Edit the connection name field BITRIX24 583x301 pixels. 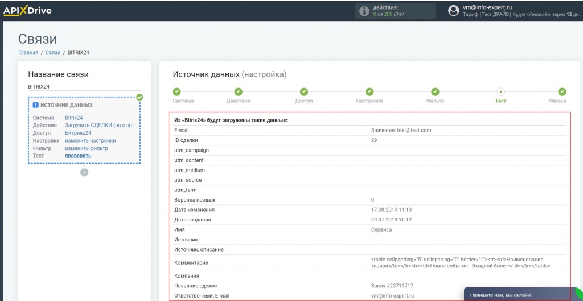pos(84,86)
